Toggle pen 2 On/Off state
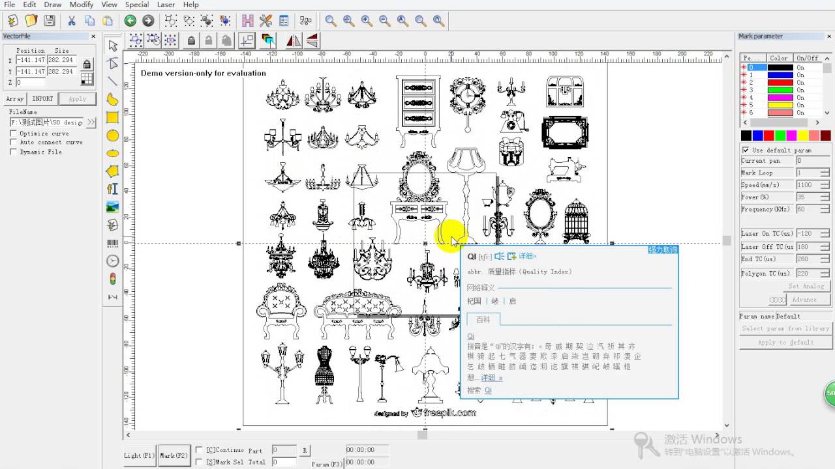 [800, 83]
